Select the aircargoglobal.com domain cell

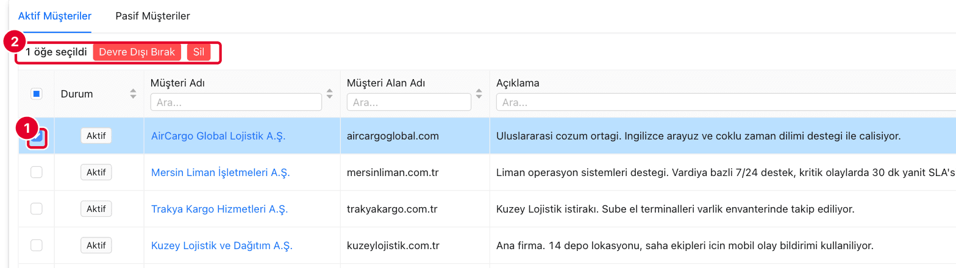click(393, 136)
